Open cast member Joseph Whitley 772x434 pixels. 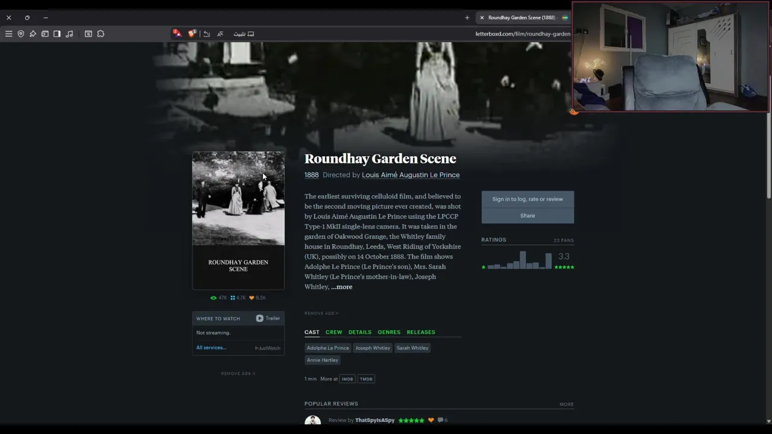point(373,348)
